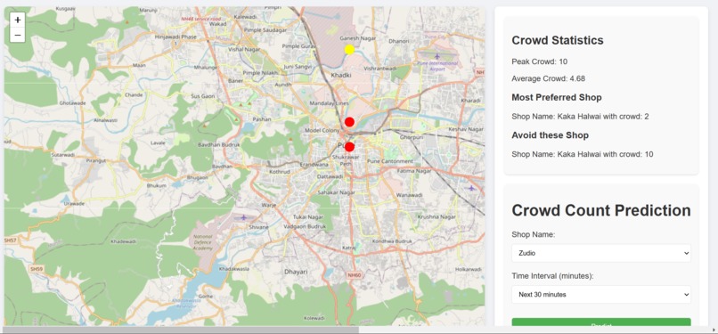Click the green Predict button
The height and width of the screenshot is (334, 718).
point(600,322)
